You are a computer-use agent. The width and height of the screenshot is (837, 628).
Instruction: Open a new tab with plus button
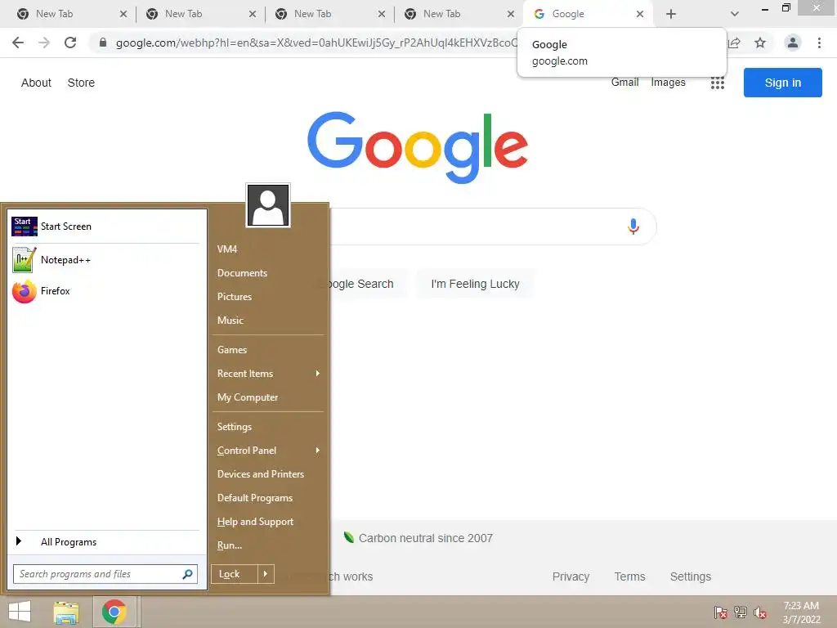click(x=671, y=14)
